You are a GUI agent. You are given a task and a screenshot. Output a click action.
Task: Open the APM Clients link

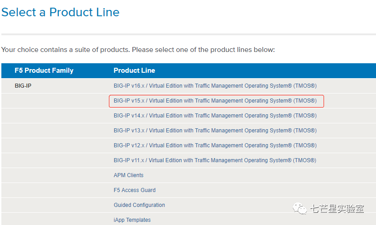(x=128, y=175)
